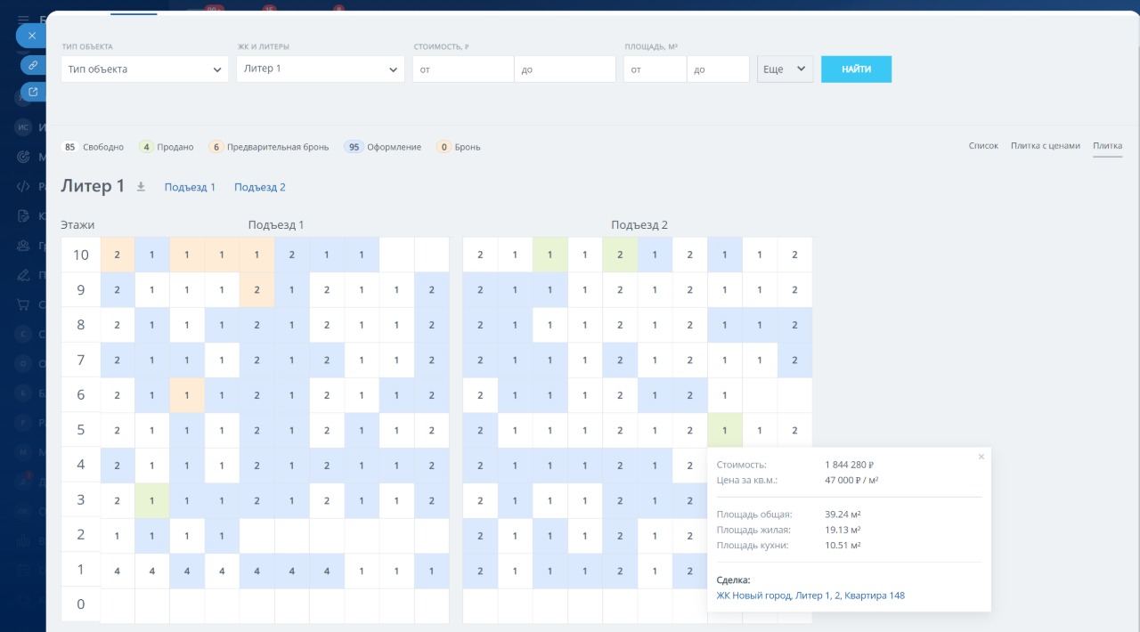Click the Этажи column header
Screen dimensions: 1140x632
(x=77, y=225)
